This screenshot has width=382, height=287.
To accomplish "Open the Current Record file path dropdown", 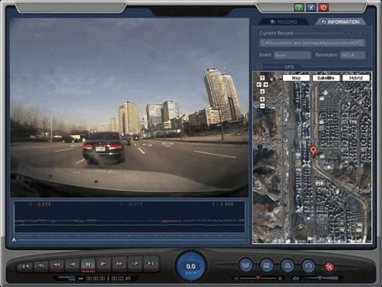I will (x=361, y=43).
